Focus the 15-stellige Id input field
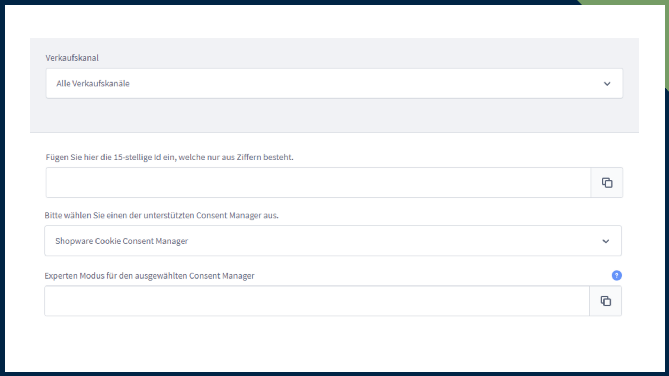 [x=318, y=182]
